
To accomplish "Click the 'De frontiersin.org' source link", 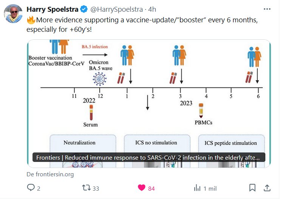I will tap(50, 174).
